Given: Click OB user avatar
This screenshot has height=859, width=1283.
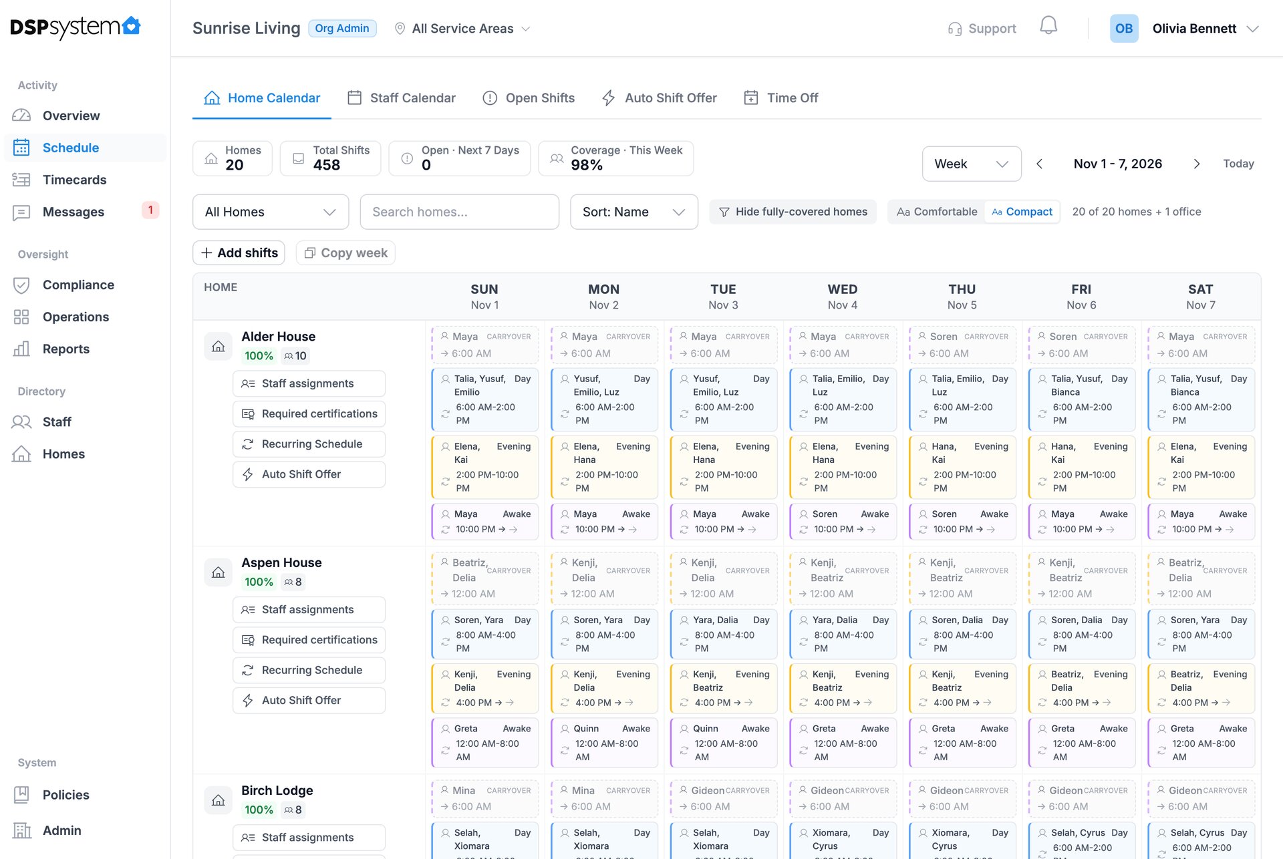Looking at the screenshot, I should (1124, 29).
